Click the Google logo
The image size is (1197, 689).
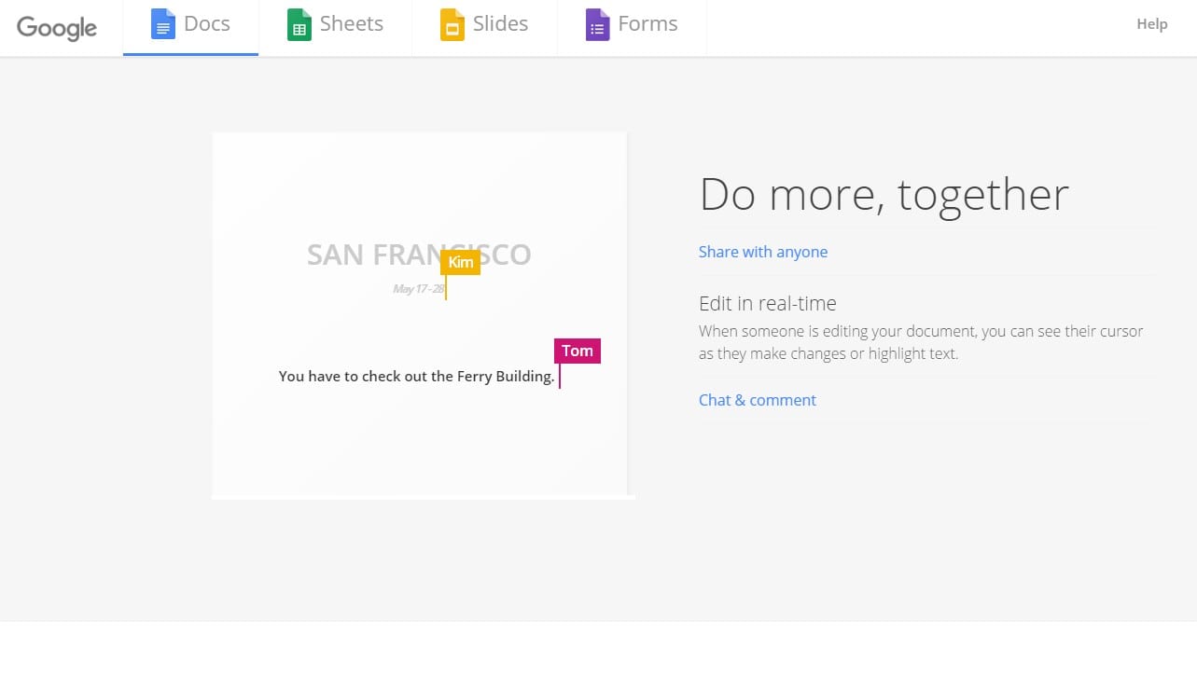click(57, 28)
